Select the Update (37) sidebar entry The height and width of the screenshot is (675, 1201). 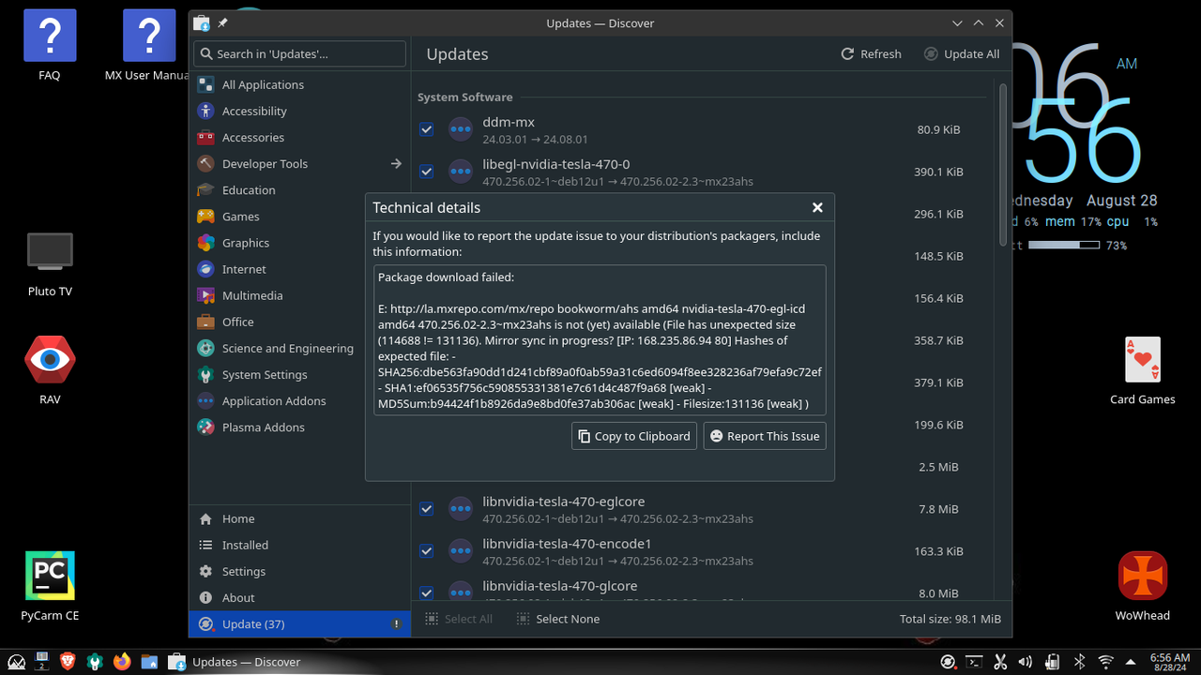pyautogui.click(x=299, y=623)
